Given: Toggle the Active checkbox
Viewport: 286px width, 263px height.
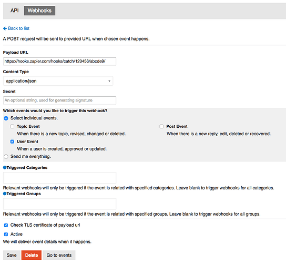Looking at the screenshot, I should point(6,234).
